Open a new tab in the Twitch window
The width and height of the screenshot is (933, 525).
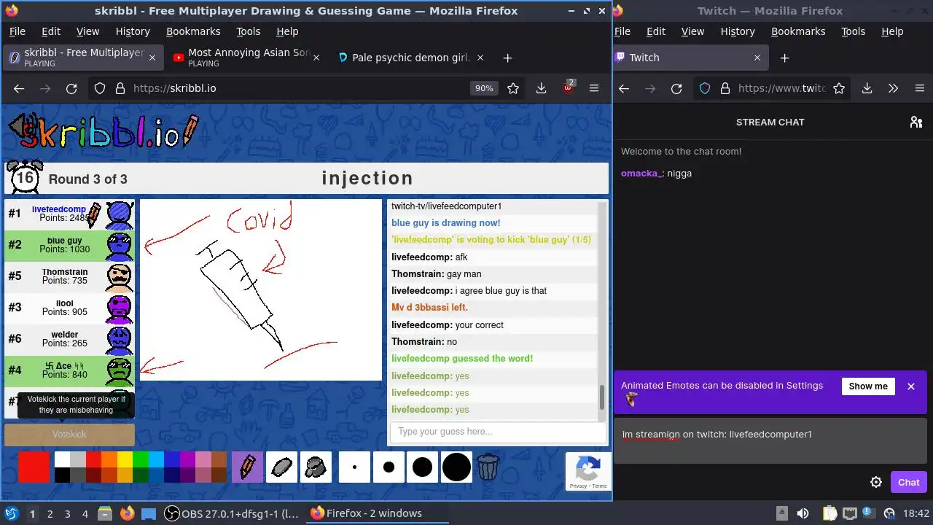pos(784,58)
